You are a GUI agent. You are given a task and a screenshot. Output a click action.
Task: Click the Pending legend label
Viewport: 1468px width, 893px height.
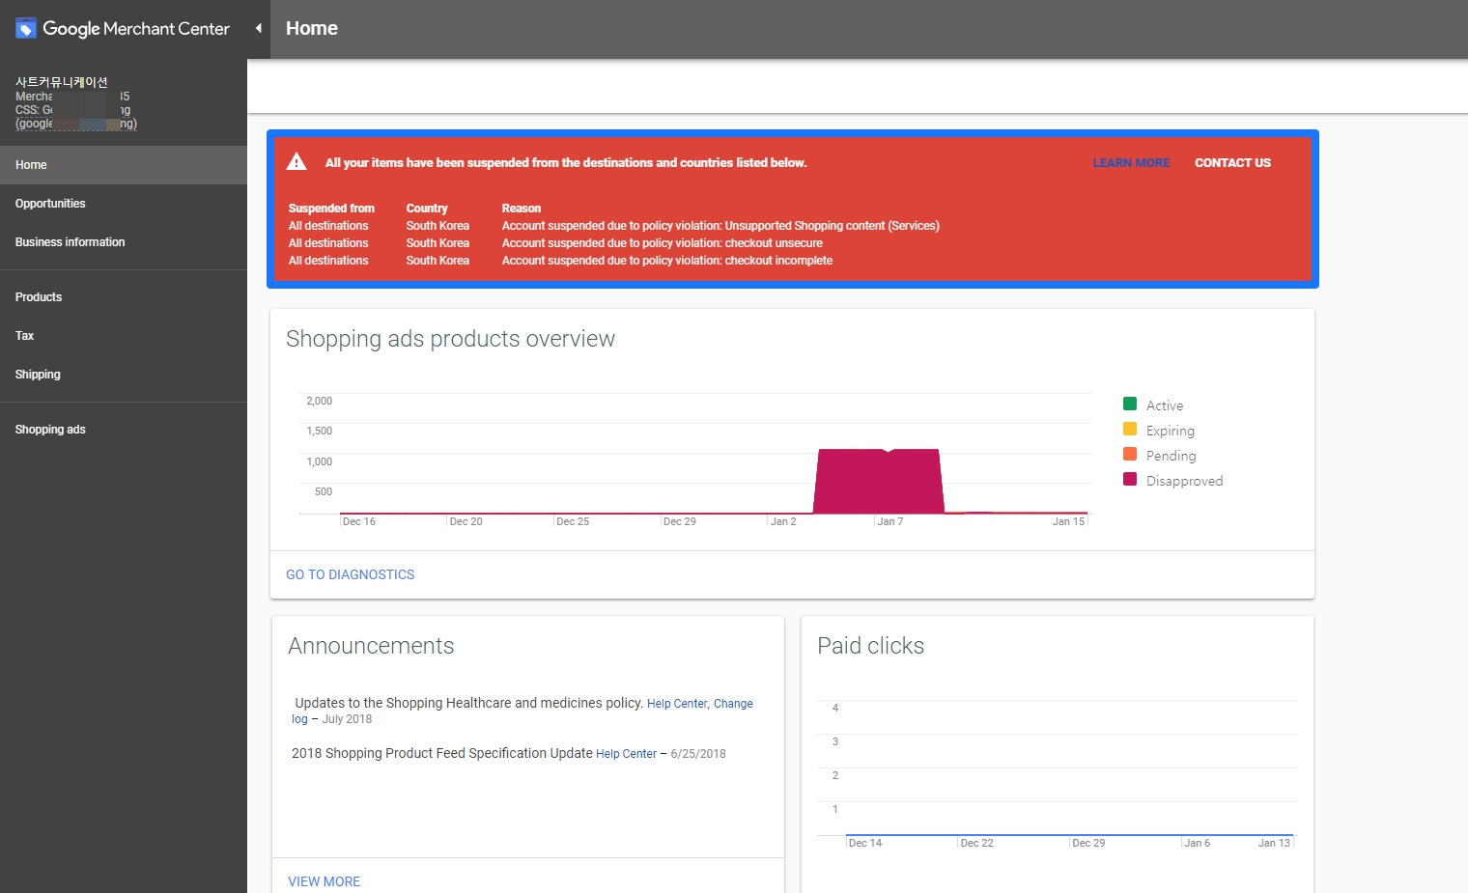[1172, 456]
